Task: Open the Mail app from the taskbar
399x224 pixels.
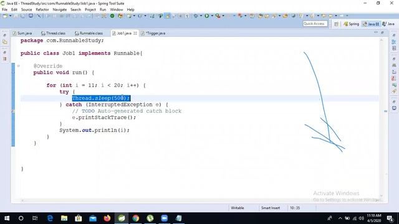Action: (93, 218)
